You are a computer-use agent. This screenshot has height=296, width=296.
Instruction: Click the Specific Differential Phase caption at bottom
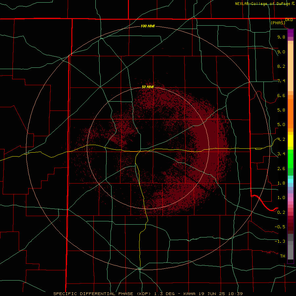click(148, 294)
